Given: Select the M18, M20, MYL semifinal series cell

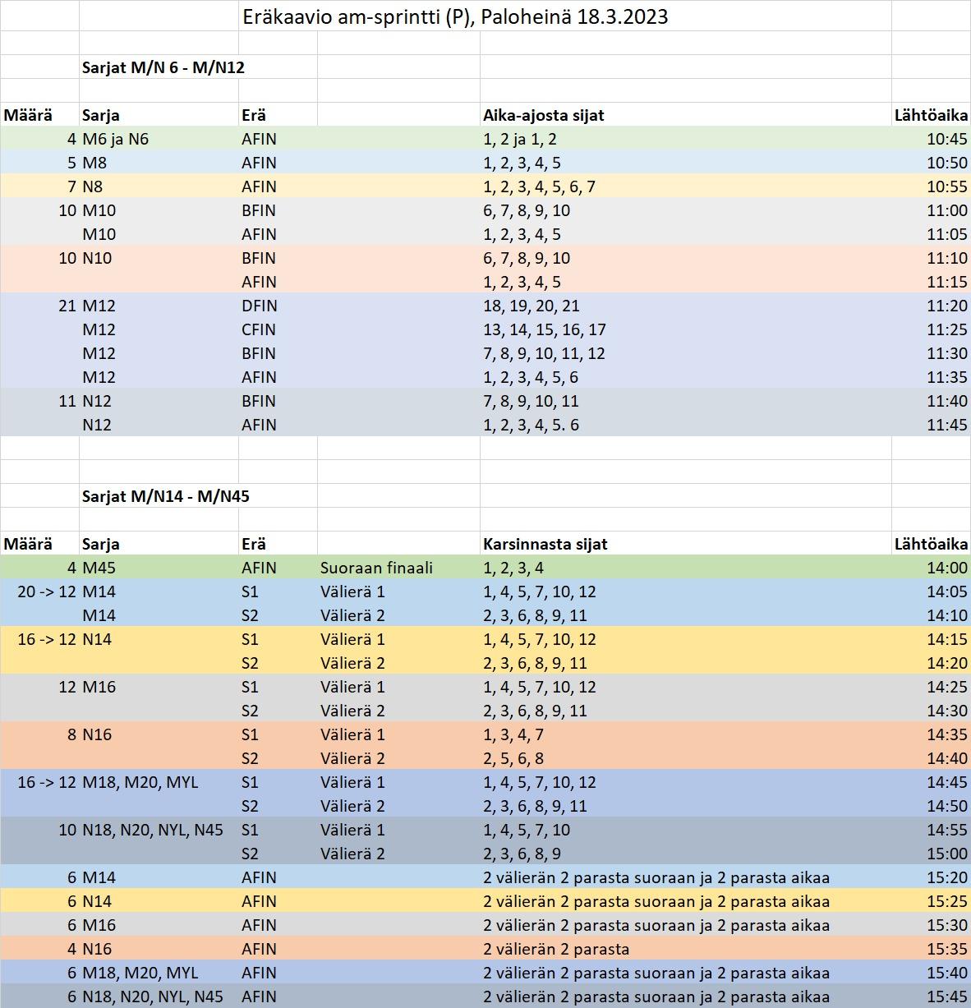Looking at the screenshot, I should 140,782.
